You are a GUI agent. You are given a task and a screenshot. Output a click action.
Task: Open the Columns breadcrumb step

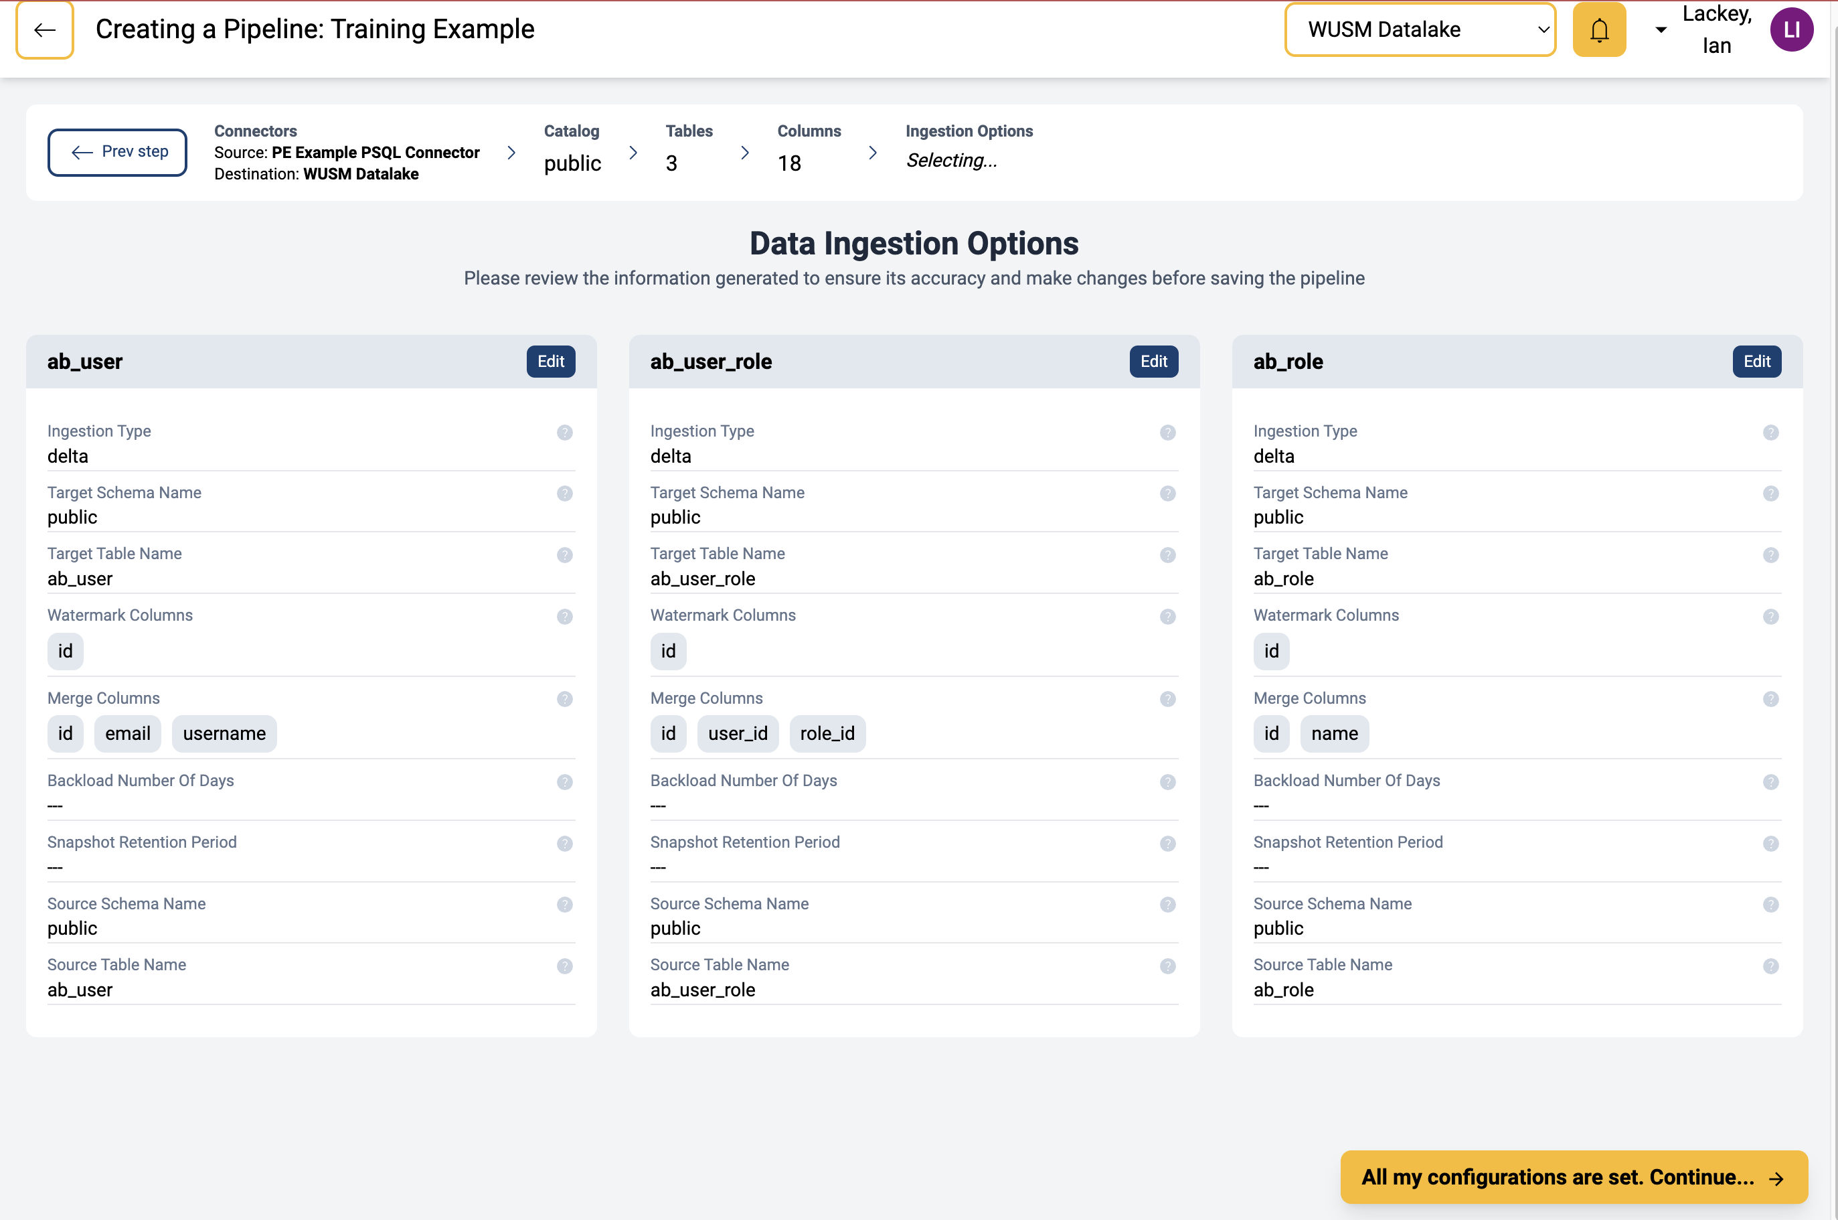(x=809, y=149)
